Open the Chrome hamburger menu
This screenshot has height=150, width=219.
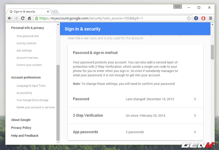coord(210,18)
